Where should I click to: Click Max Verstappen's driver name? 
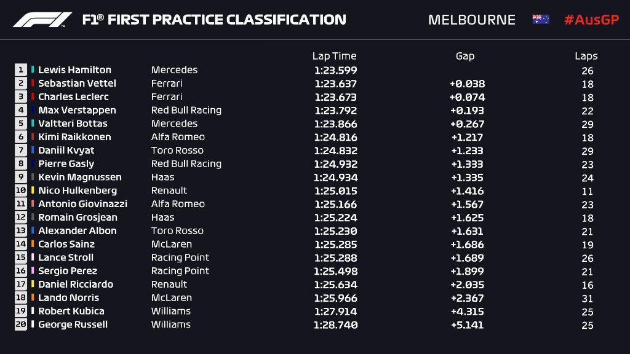[77, 111]
